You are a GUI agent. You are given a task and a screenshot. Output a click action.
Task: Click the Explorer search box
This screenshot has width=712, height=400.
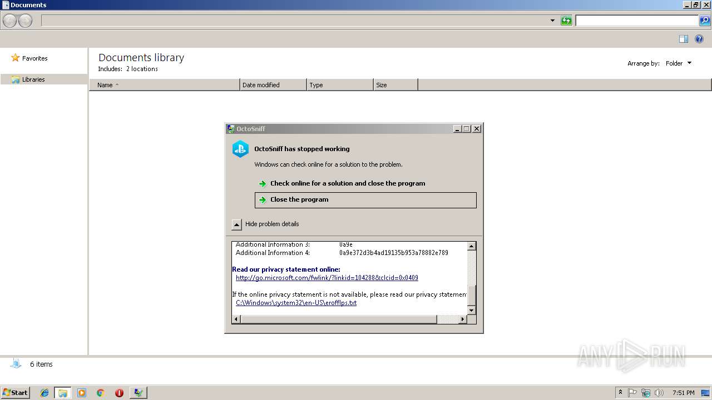[636, 21]
